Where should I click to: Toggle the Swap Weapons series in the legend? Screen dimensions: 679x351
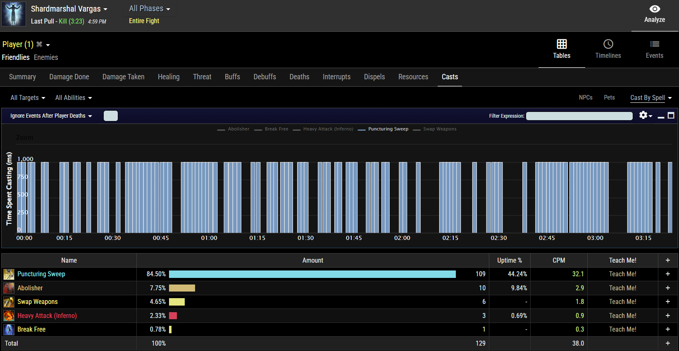pyautogui.click(x=435, y=129)
